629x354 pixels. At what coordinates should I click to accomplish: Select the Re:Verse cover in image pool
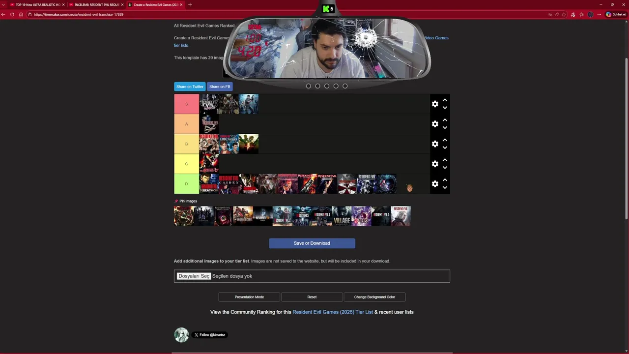[361, 216]
